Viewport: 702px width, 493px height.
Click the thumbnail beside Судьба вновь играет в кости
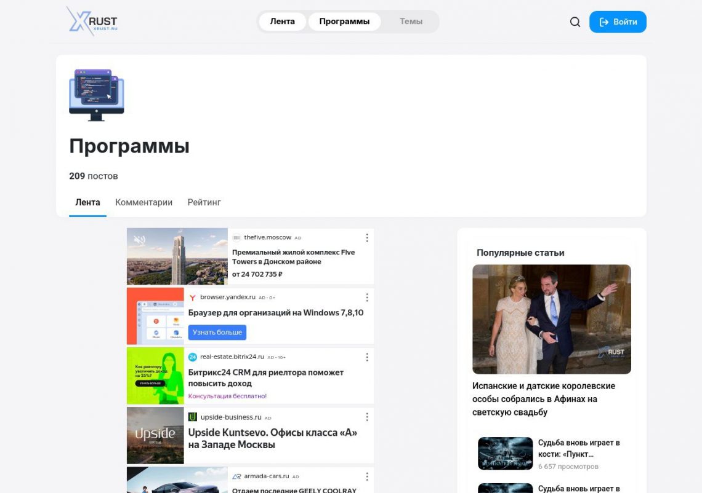[506, 453]
